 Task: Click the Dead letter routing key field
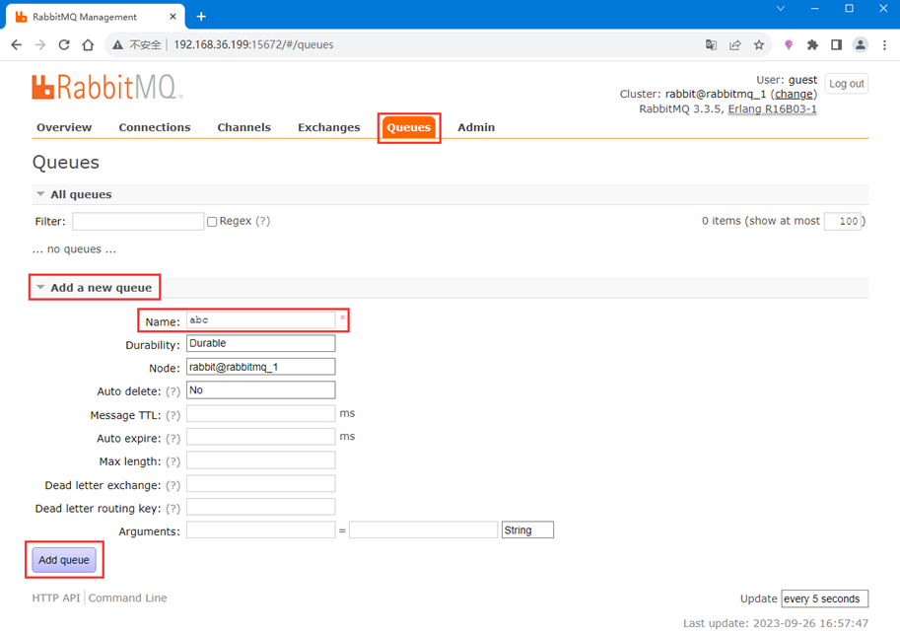pyautogui.click(x=260, y=507)
